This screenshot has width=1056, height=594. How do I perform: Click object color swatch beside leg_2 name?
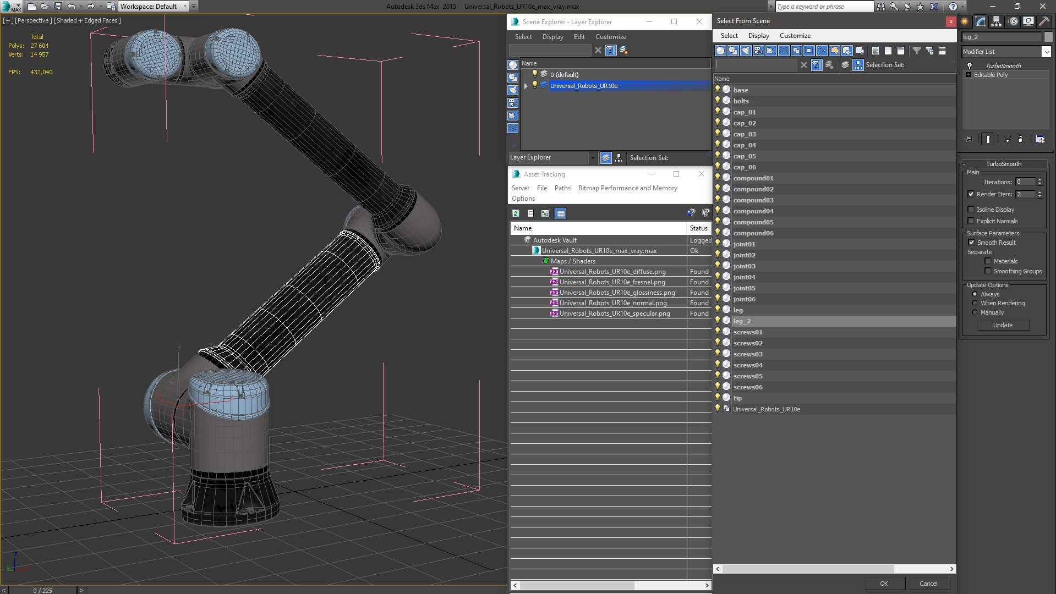1048,37
